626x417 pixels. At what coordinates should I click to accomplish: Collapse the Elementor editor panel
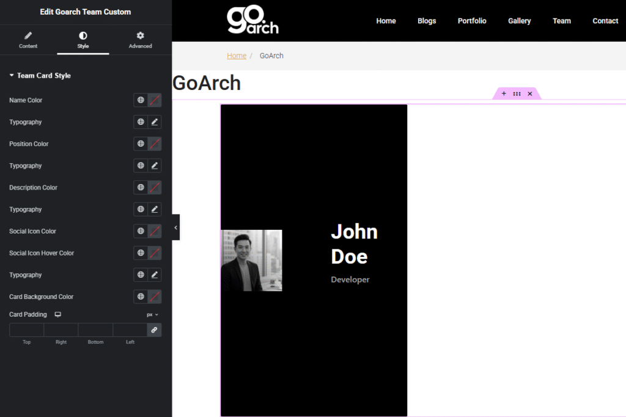(x=175, y=227)
